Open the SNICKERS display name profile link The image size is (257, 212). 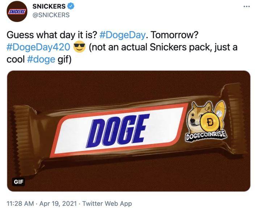(49, 7)
